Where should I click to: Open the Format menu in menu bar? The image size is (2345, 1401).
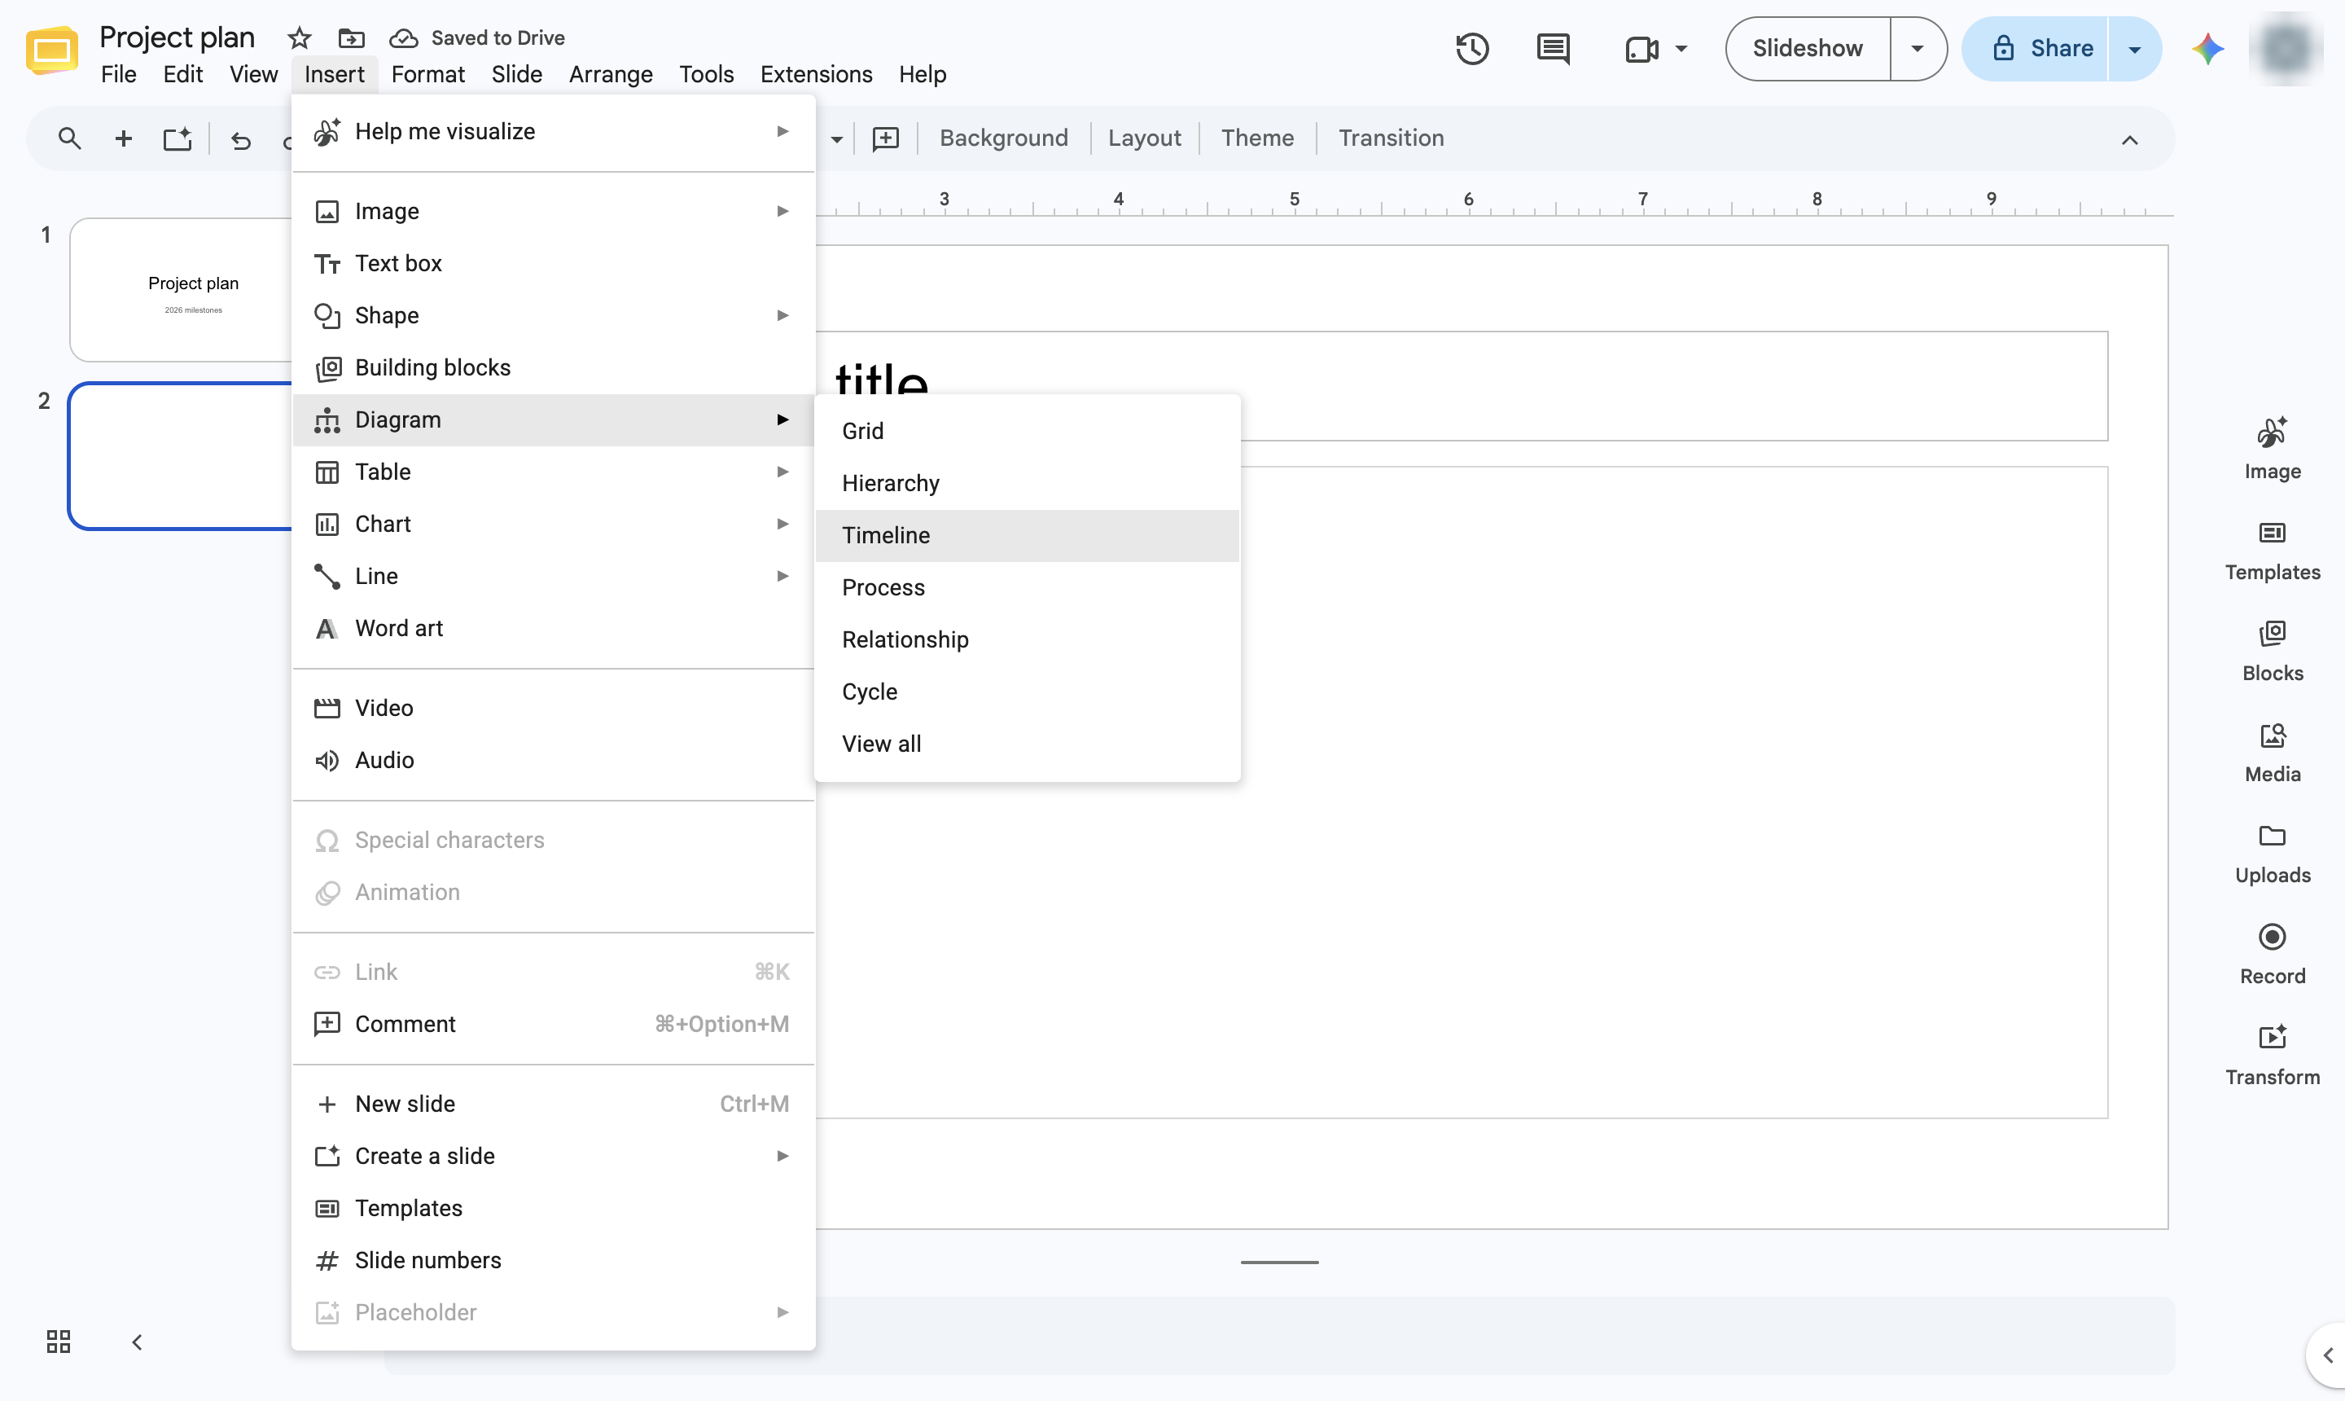point(427,73)
